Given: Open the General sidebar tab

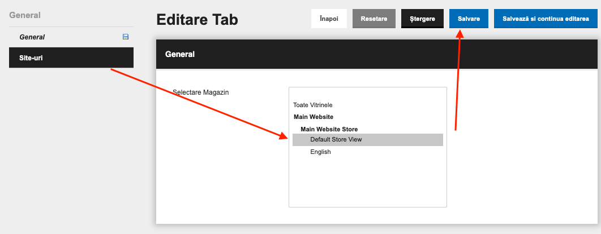Looking at the screenshot, I should pos(71,37).
